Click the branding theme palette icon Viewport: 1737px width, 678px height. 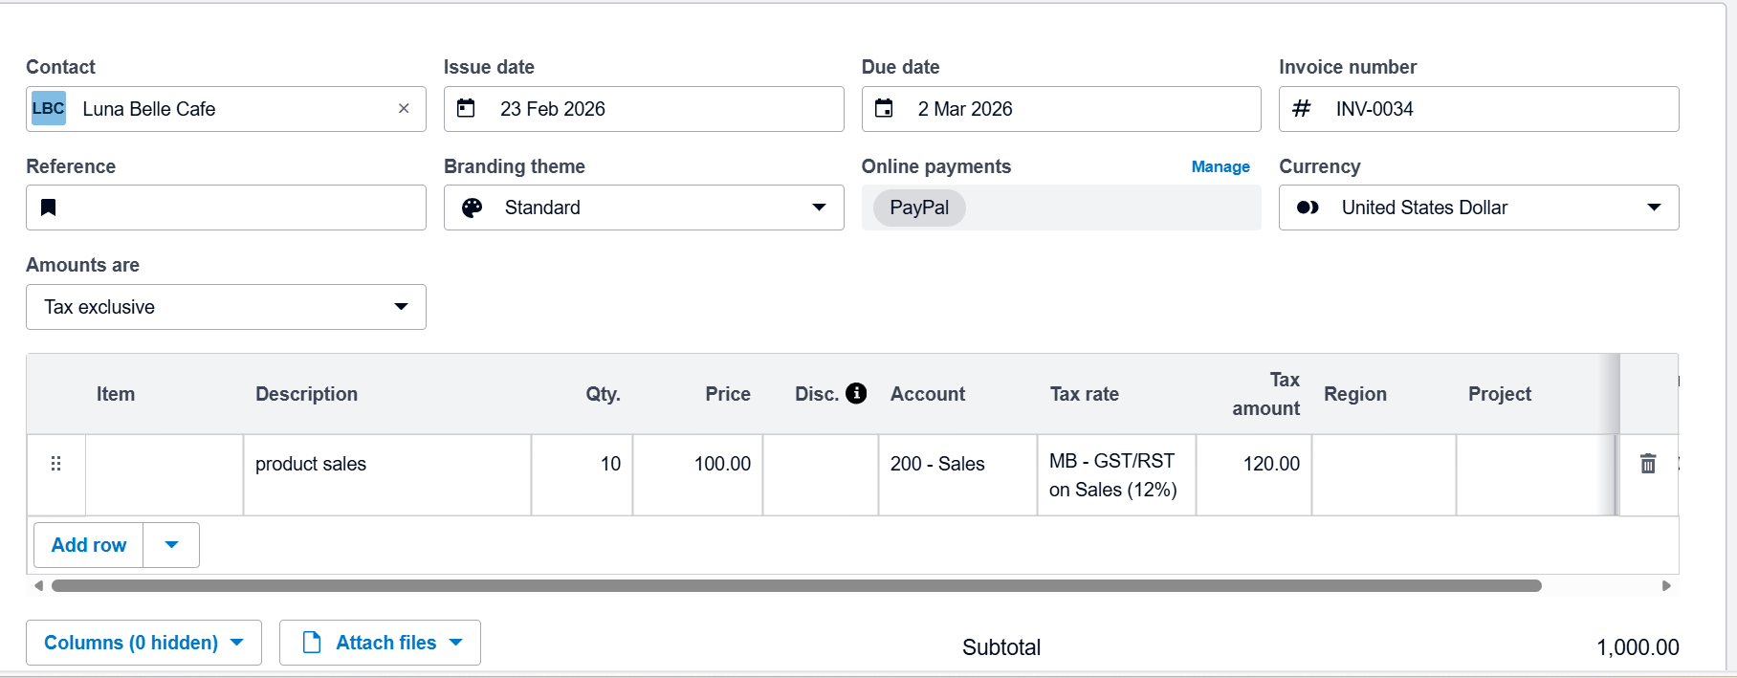(473, 208)
